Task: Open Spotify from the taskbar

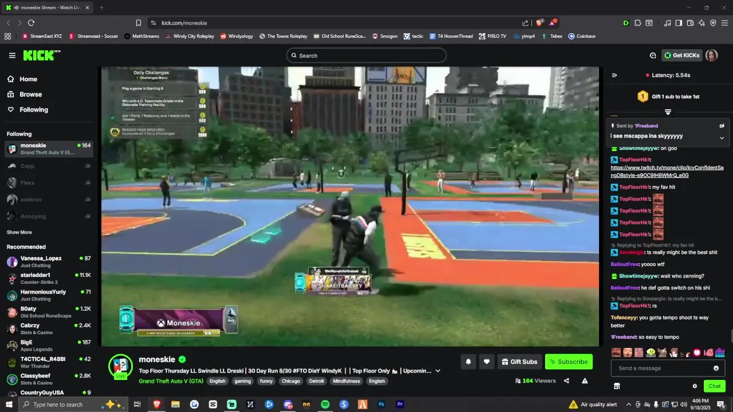Action: coord(325,405)
